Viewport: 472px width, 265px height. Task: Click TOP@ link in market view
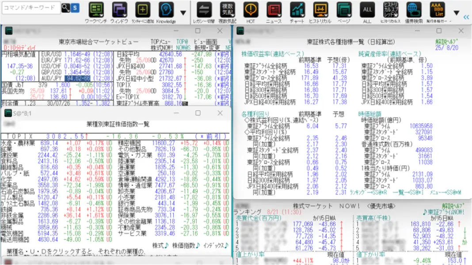click(x=183, y=42)
